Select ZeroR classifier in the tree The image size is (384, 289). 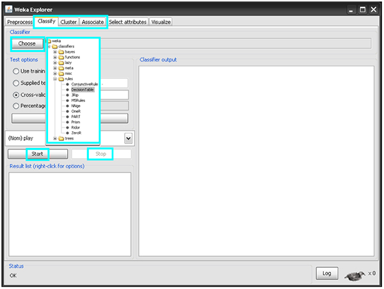[x=76, y=133]
